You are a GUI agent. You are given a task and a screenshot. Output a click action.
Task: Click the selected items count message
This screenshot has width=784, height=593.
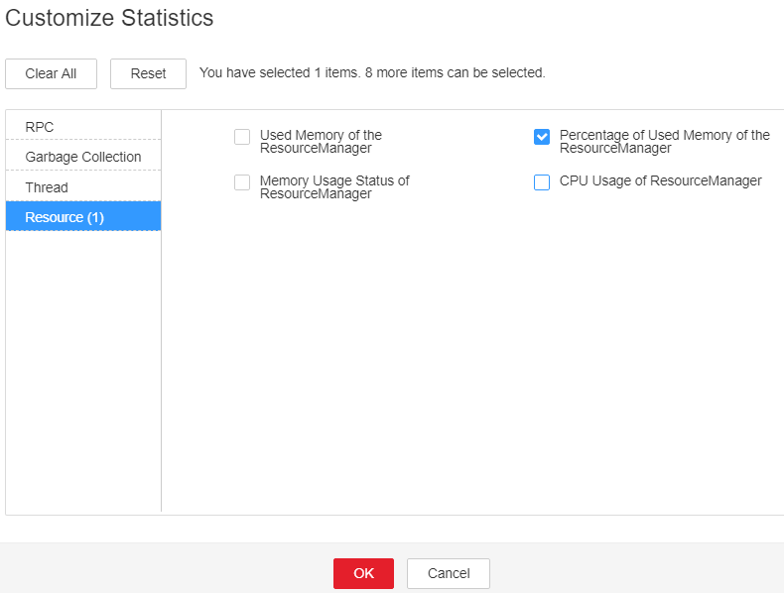(x=372, y=73)
